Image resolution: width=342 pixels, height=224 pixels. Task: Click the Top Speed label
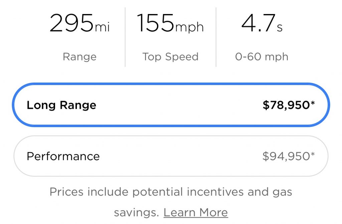(x=170, y=57)
